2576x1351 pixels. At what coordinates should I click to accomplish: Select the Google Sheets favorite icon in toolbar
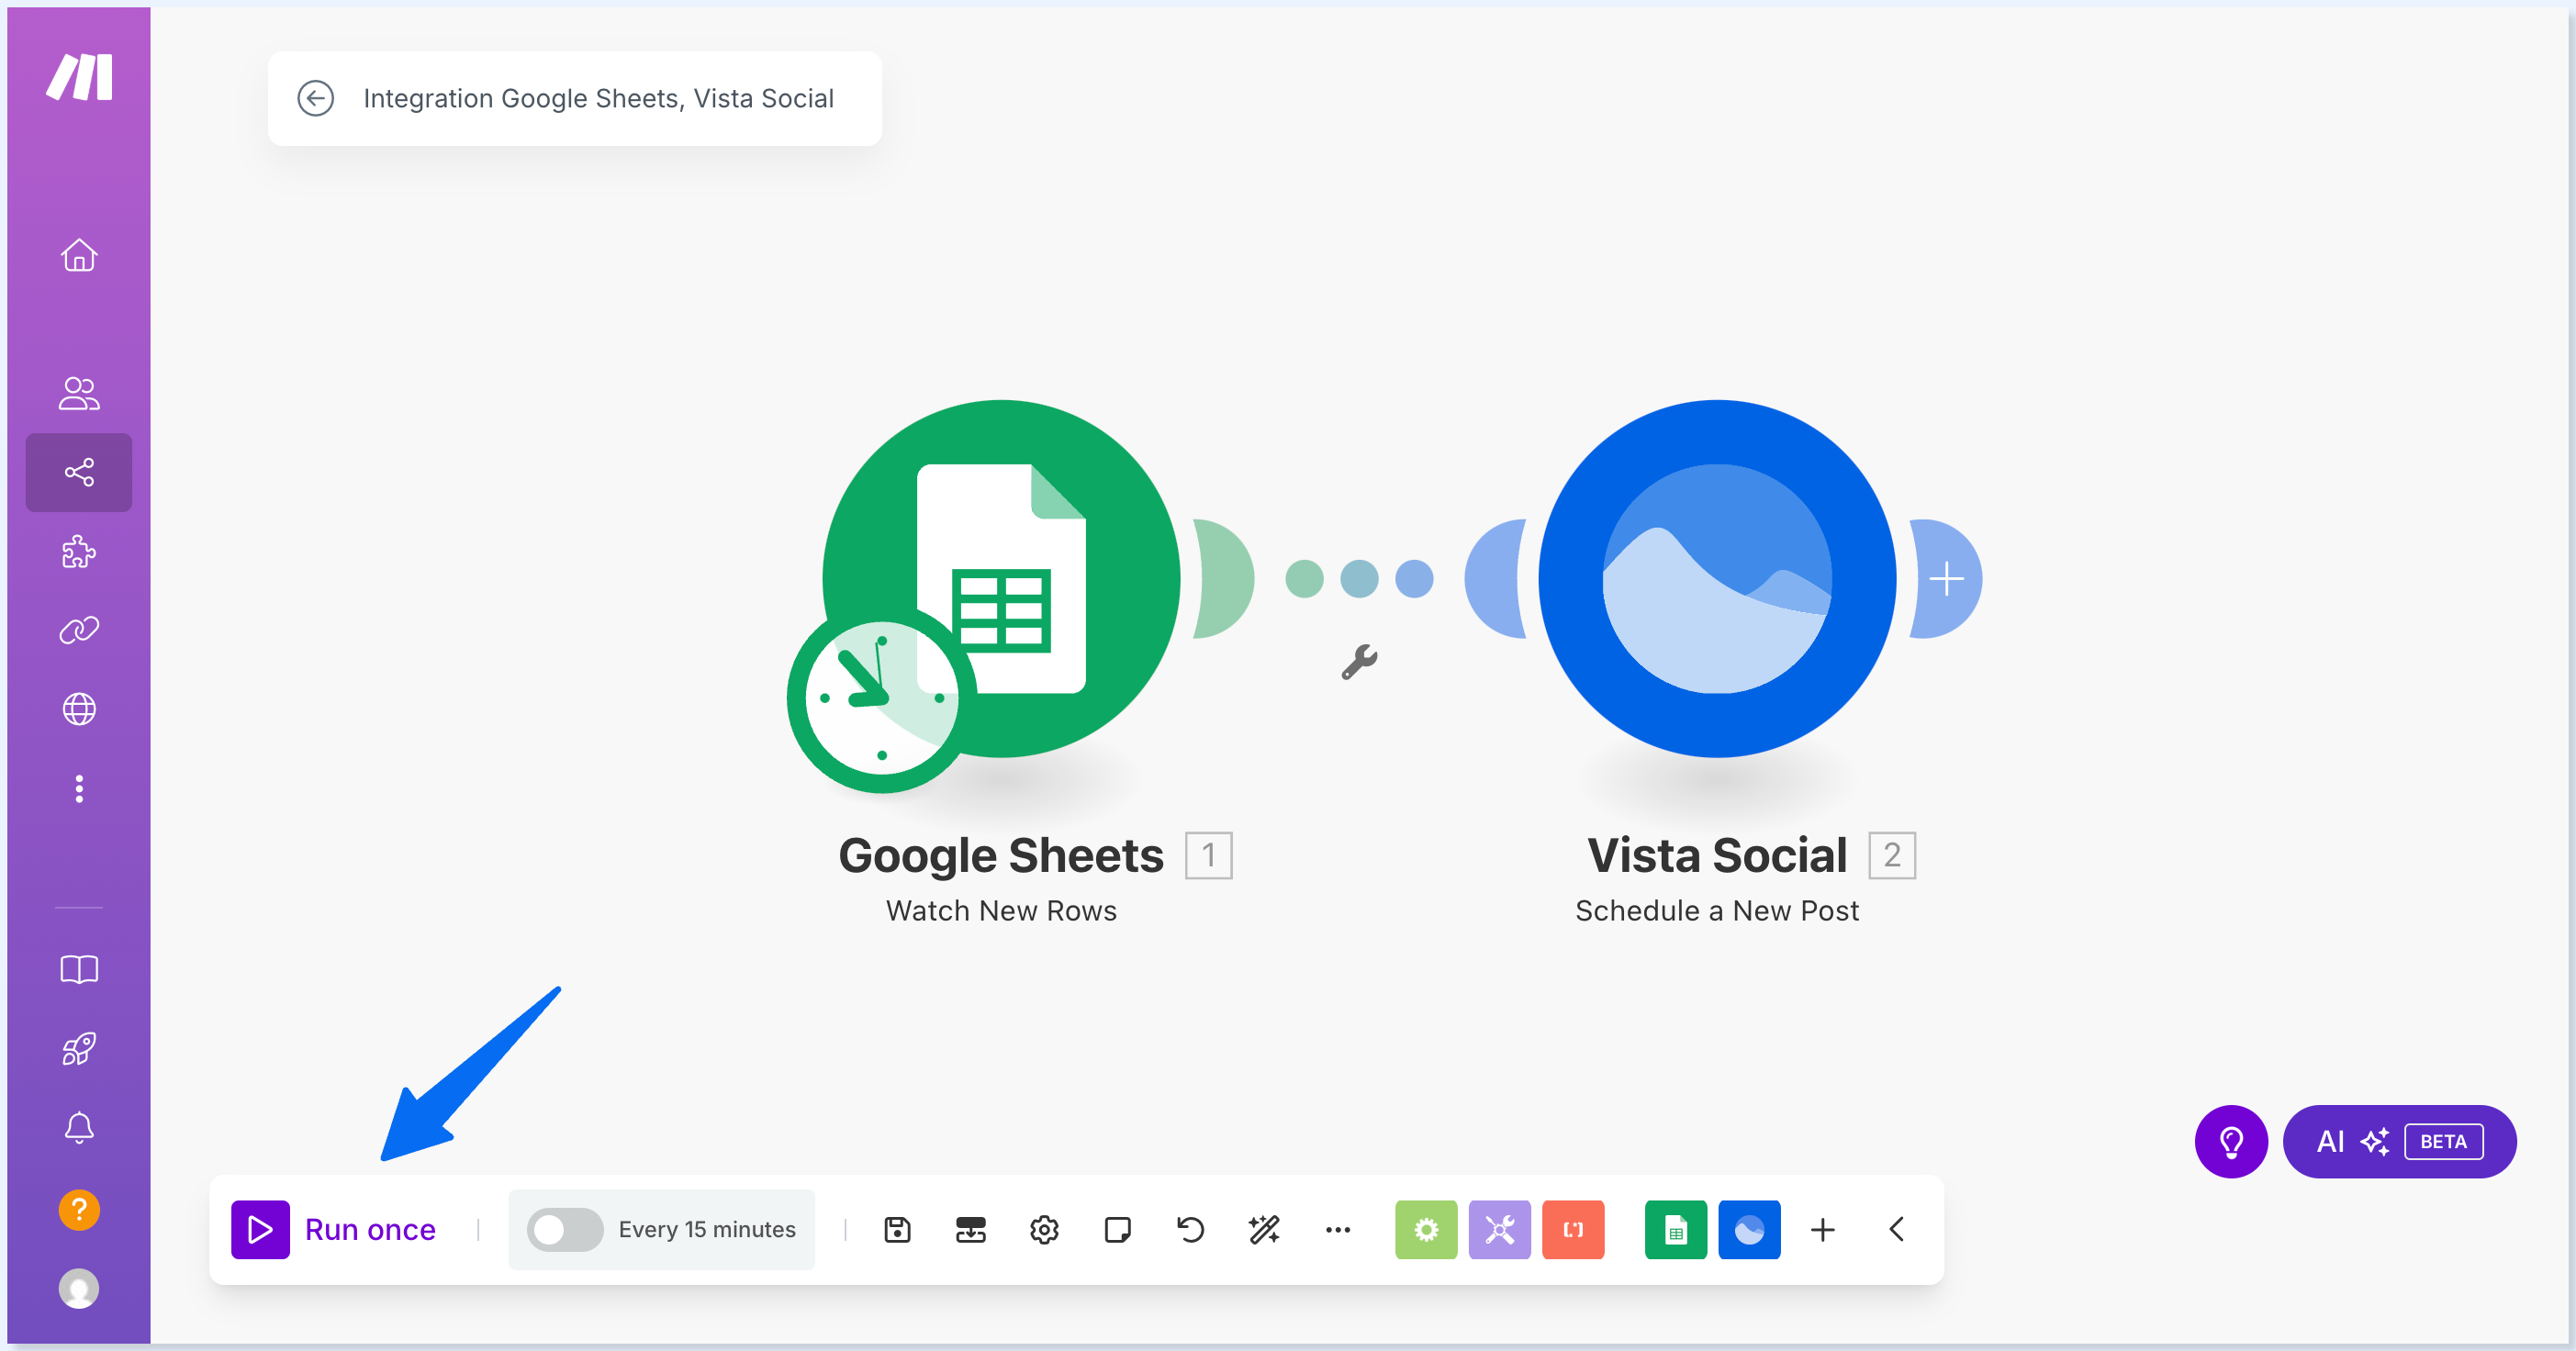[x=1676, y=1229]
